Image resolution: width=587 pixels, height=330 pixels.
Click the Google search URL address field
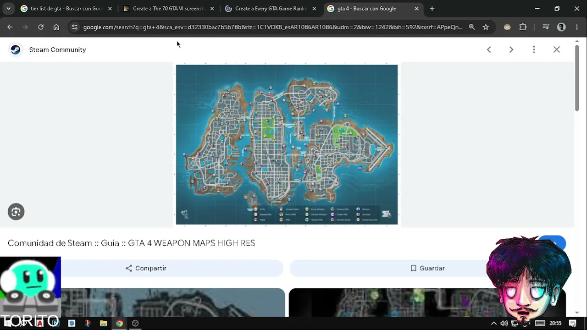click(273, 27)
